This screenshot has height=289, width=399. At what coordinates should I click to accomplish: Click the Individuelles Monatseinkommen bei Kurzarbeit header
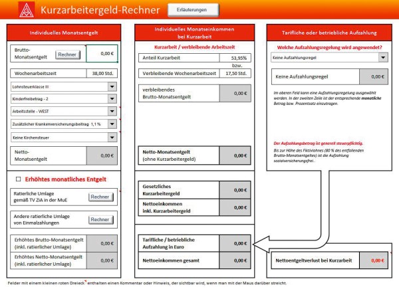coord(194,33)
